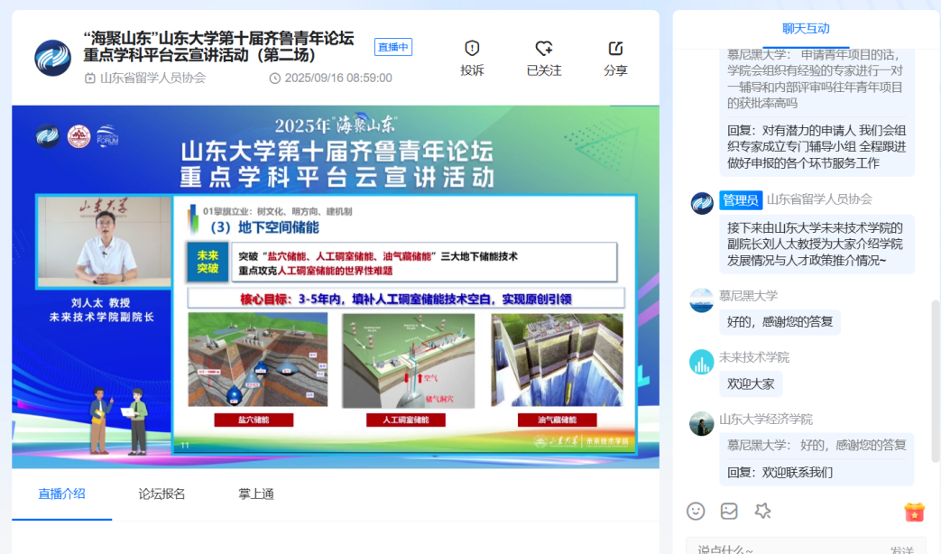Click the 好的，感谢您的答复 message bubble

pyautogui.click(x=780, y=322)
